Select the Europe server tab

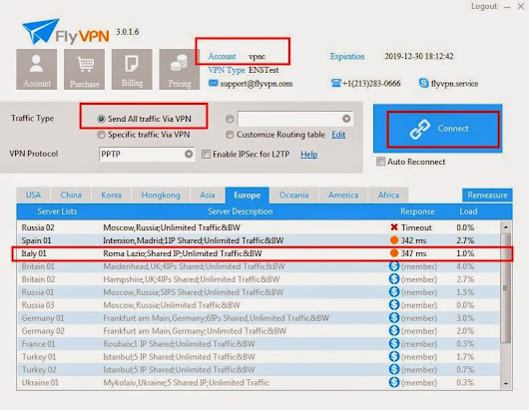248,196
